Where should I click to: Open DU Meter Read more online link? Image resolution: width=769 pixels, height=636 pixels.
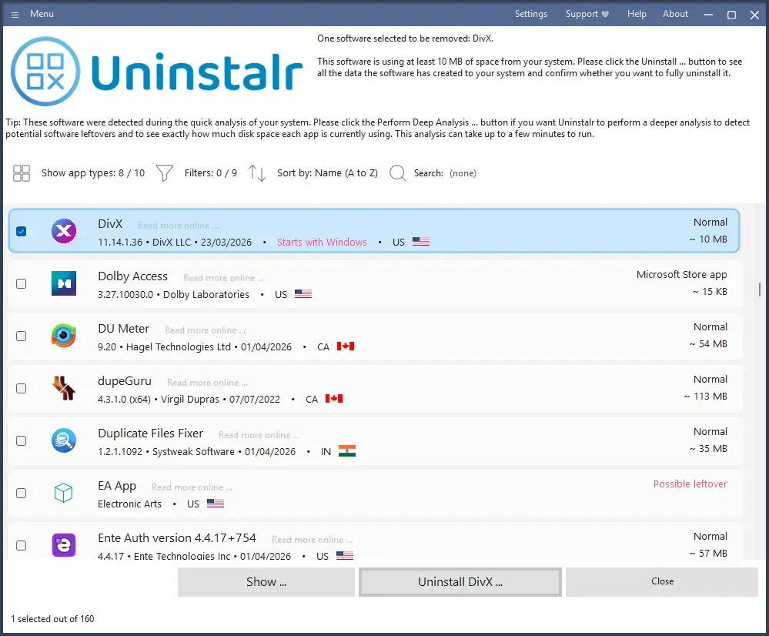pos(205,330)
